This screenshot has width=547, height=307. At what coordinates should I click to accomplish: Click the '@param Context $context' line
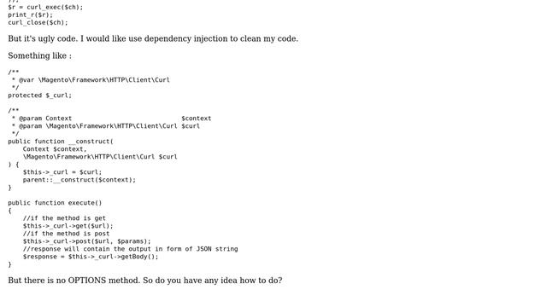[x=111, y=119]
